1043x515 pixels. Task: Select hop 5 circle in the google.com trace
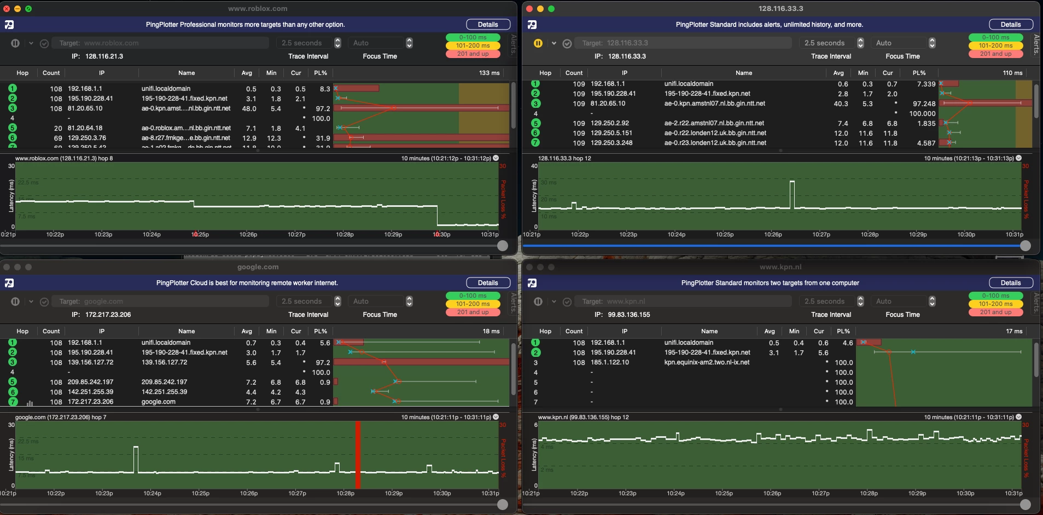(13, 382)
